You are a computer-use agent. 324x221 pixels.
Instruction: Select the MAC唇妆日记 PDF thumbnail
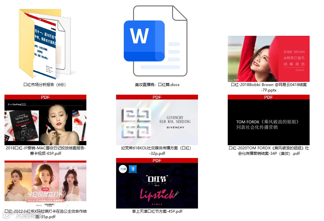45,120
